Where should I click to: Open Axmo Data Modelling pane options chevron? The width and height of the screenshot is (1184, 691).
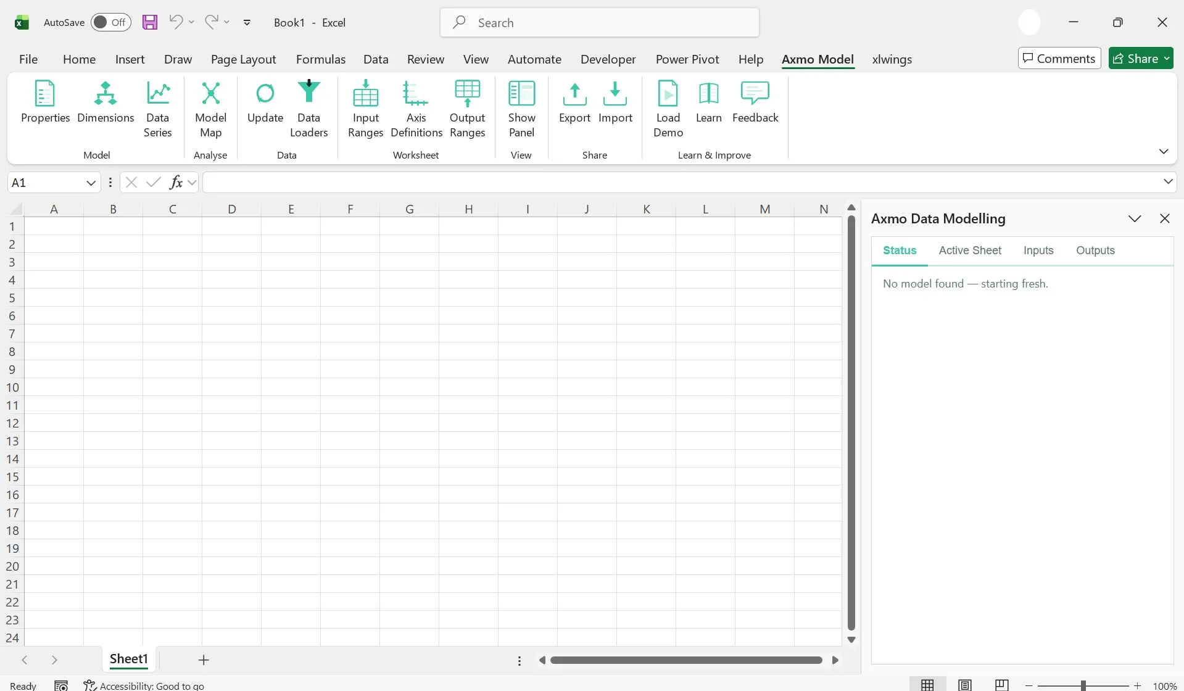coord(1135,218)
